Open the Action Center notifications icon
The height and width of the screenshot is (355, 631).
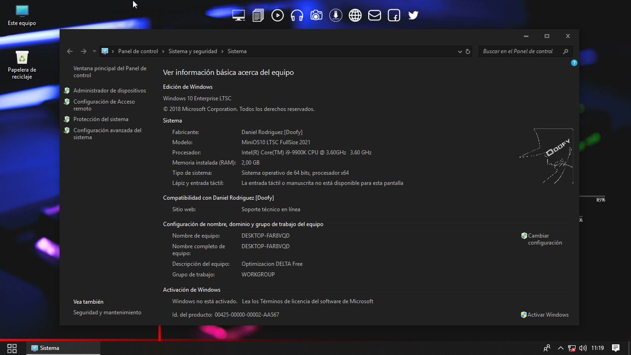(616, 348)
